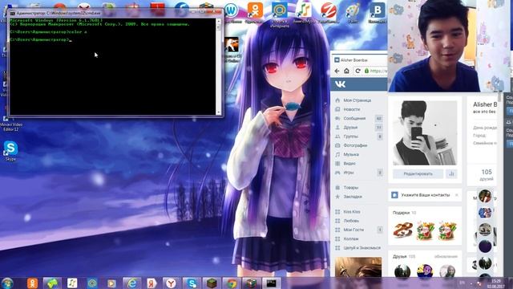The width and height of the screenshot is (513, 289).
Task: Open the VKontakte desktop shortcut
Action: 378,13
